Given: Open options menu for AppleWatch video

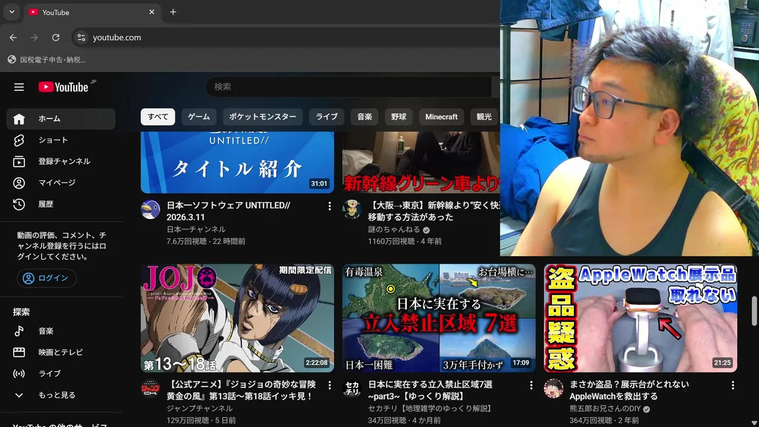Looking at the screenshot, I should point(733,385).
